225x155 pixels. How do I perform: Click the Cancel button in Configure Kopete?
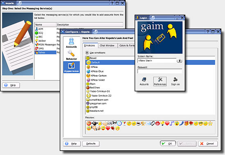point(208,144)
